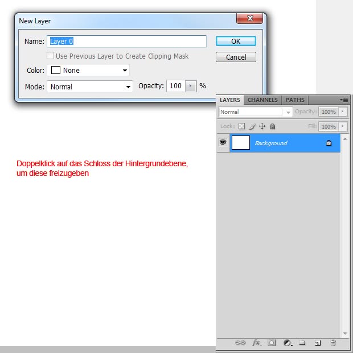Open the Color dropdown set to None
353x353 pixels.
(x=88, y=70)
